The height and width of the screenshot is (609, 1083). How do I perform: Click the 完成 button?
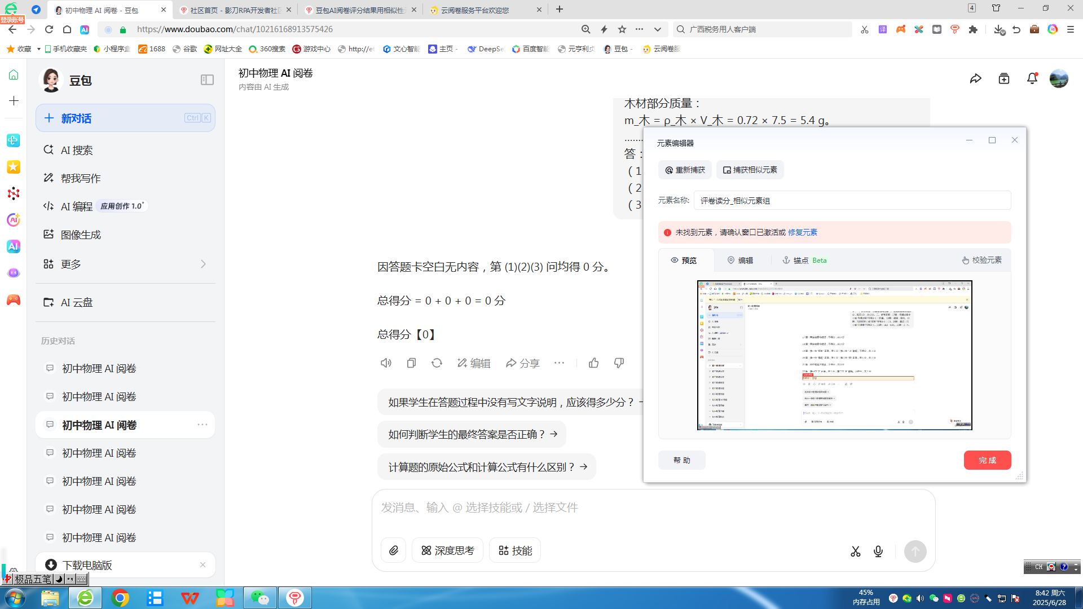point(987,460)
